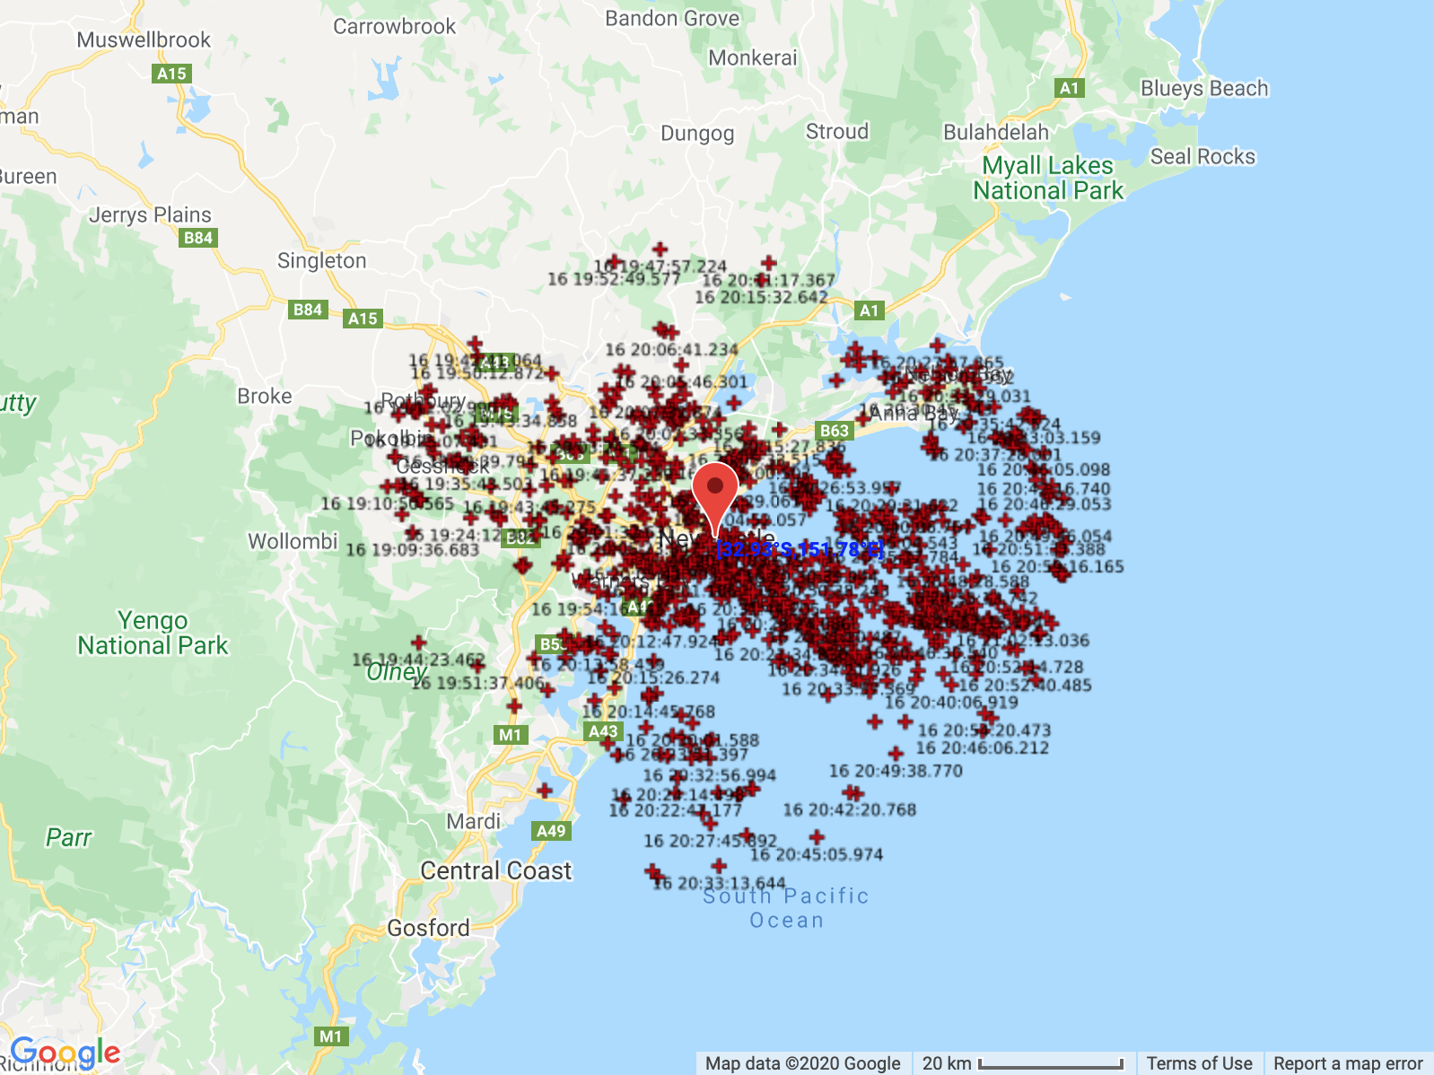Click timestamp label 16 20:33:13.644
This screenshot has height=1075, width=1434.
tap(719, 883)
